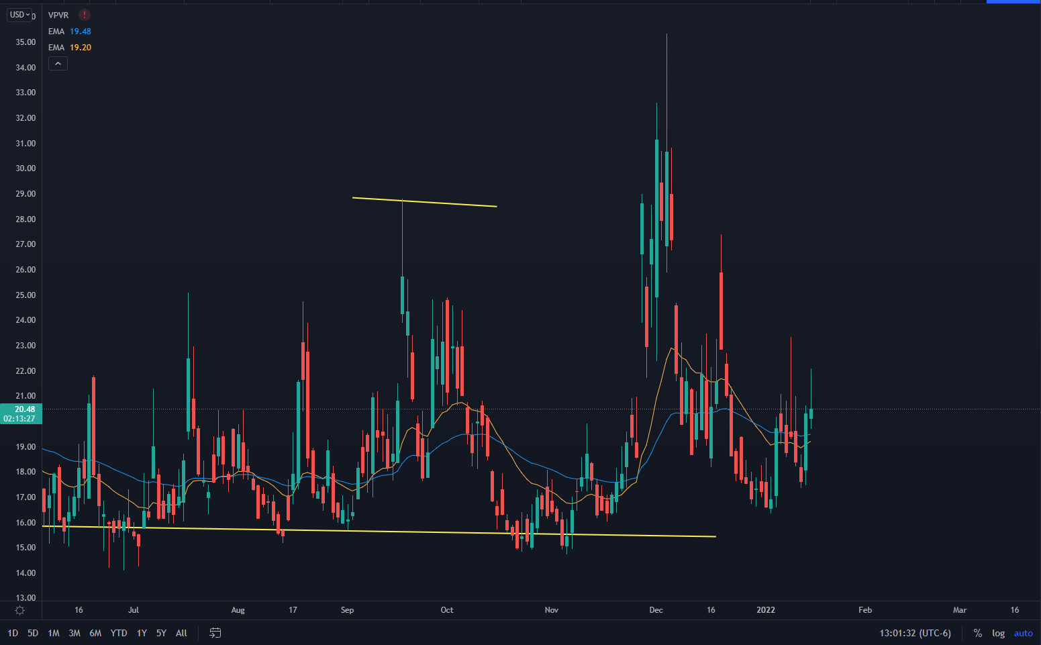
Task: Click the Mar label on time axis
Action: [x=960, y=610]
